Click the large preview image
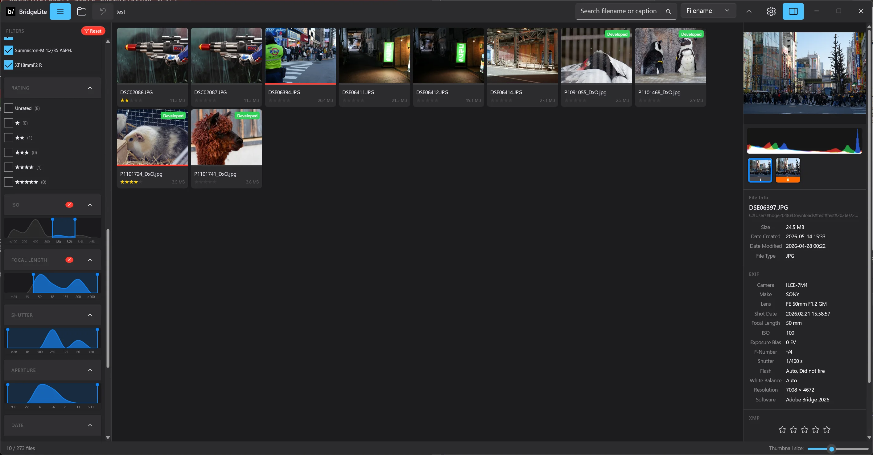 pos(804,73)
